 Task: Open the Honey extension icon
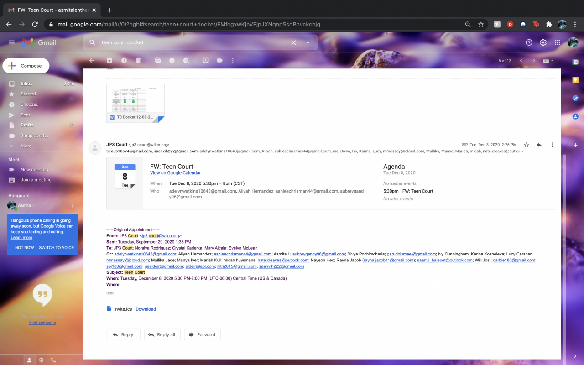(x=497, y=24)
